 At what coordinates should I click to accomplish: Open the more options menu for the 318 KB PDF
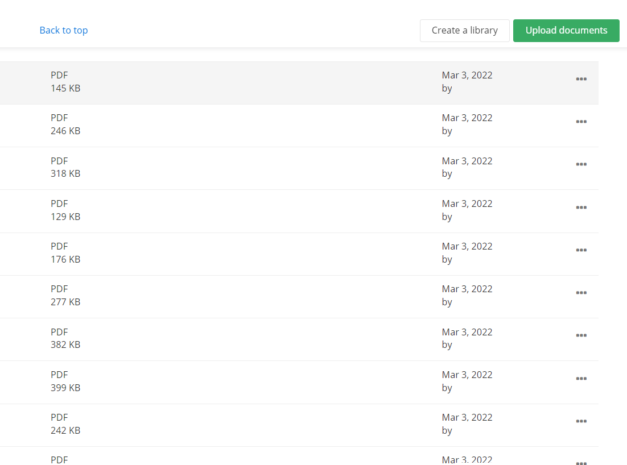click(x=581, y=165)
